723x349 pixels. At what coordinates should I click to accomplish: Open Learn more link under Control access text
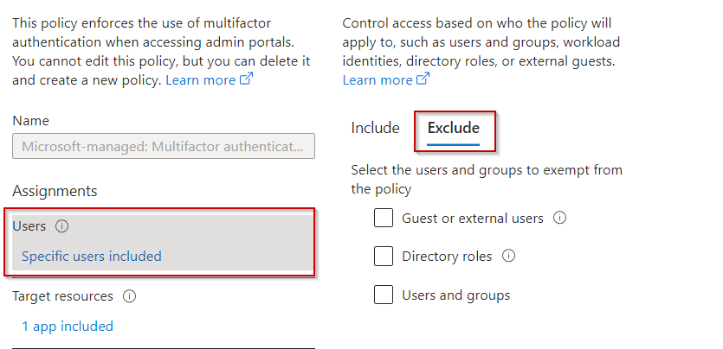click(x=378, y=80)
